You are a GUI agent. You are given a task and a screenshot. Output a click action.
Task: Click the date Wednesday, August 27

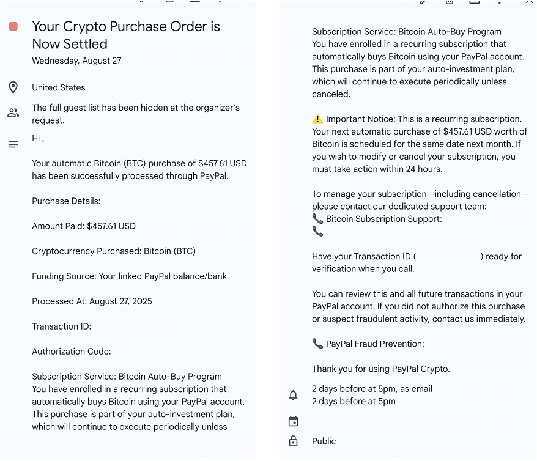pyautogui.click(x=76, y=61)
